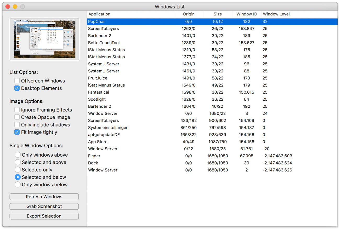The width and height of the screenshot is (340, 229).
Task: Click the 1680/25 size cell
Action: (217, 148)
